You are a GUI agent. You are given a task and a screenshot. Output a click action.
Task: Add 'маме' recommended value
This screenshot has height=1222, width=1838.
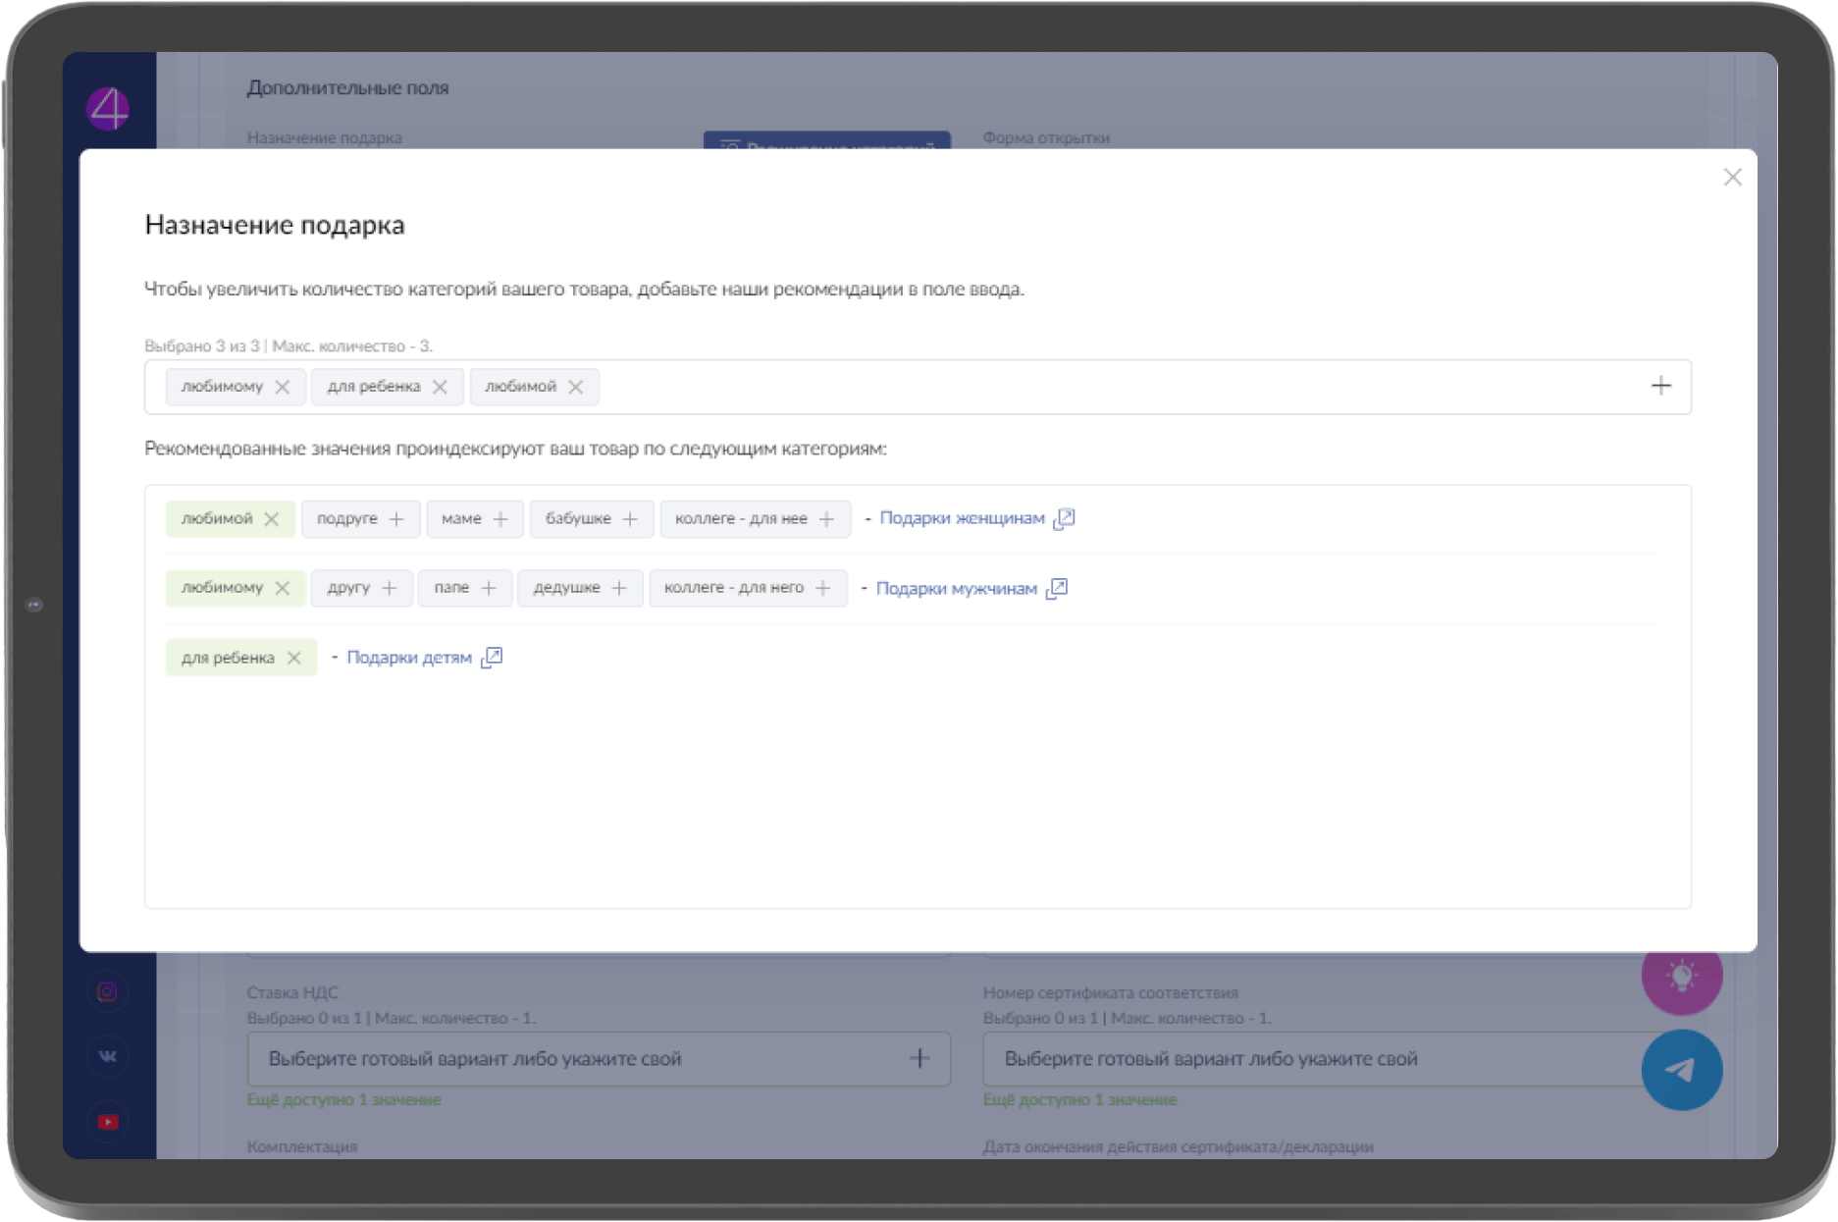pyautogui.click(x=500, y=518)
